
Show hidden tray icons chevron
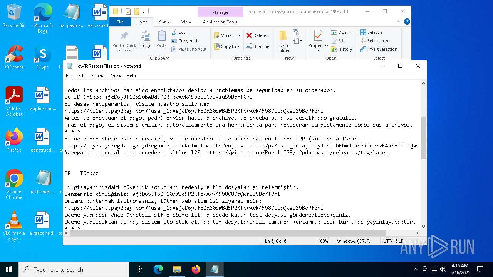[415, 269]
